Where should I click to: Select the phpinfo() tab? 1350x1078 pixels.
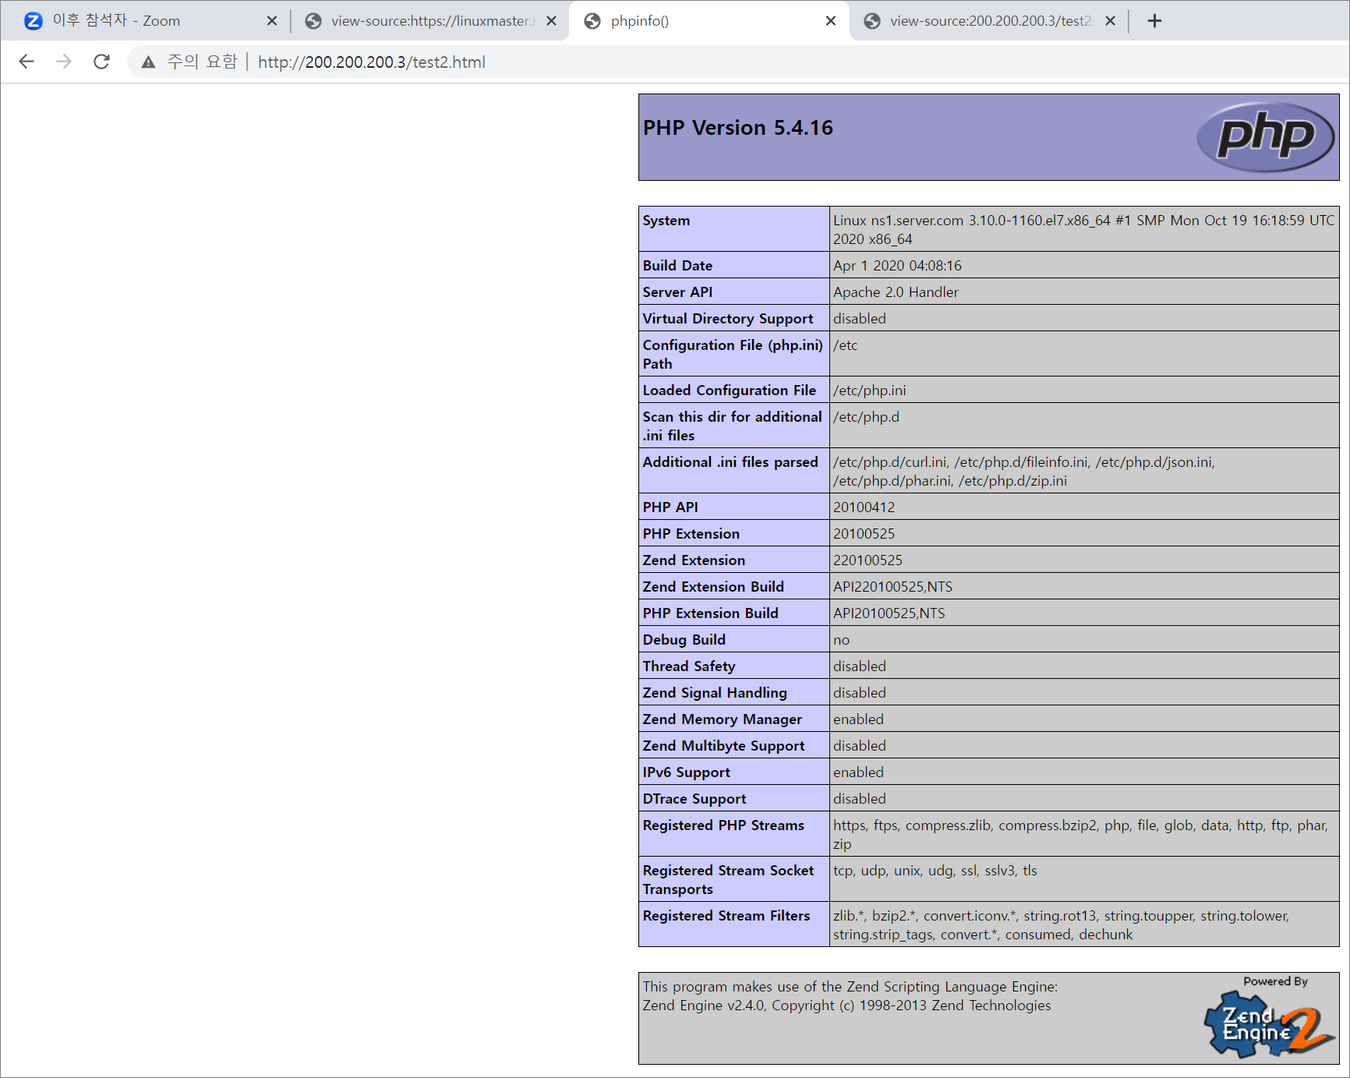(709, 21)
